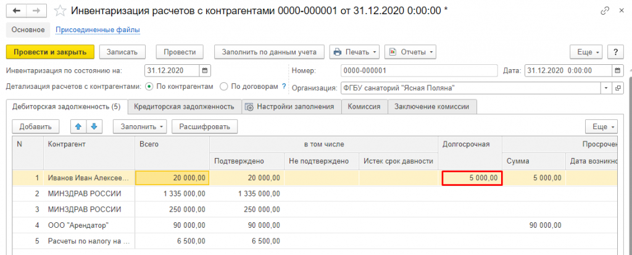Expand the Печать dropdown menu

(x=354, y=52)
